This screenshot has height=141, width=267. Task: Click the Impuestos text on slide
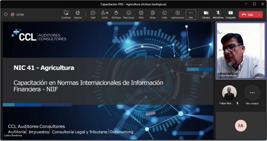coord(39,132)
